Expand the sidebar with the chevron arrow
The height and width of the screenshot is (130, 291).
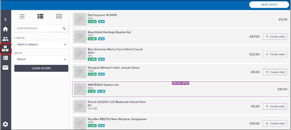(x=5, y=19)
